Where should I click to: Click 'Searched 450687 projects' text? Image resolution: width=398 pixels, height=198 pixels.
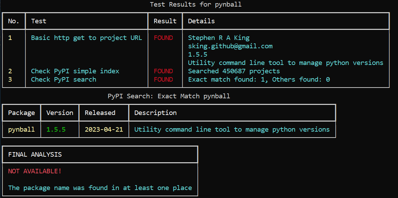[x=234, y=71]
